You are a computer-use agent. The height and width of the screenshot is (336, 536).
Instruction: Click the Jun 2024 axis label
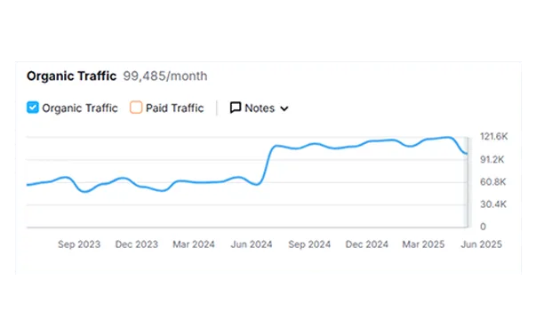pos(252,244)
